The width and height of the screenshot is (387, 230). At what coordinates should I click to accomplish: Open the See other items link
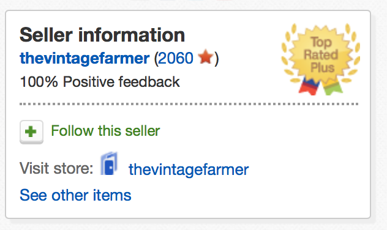pos(75,195)
